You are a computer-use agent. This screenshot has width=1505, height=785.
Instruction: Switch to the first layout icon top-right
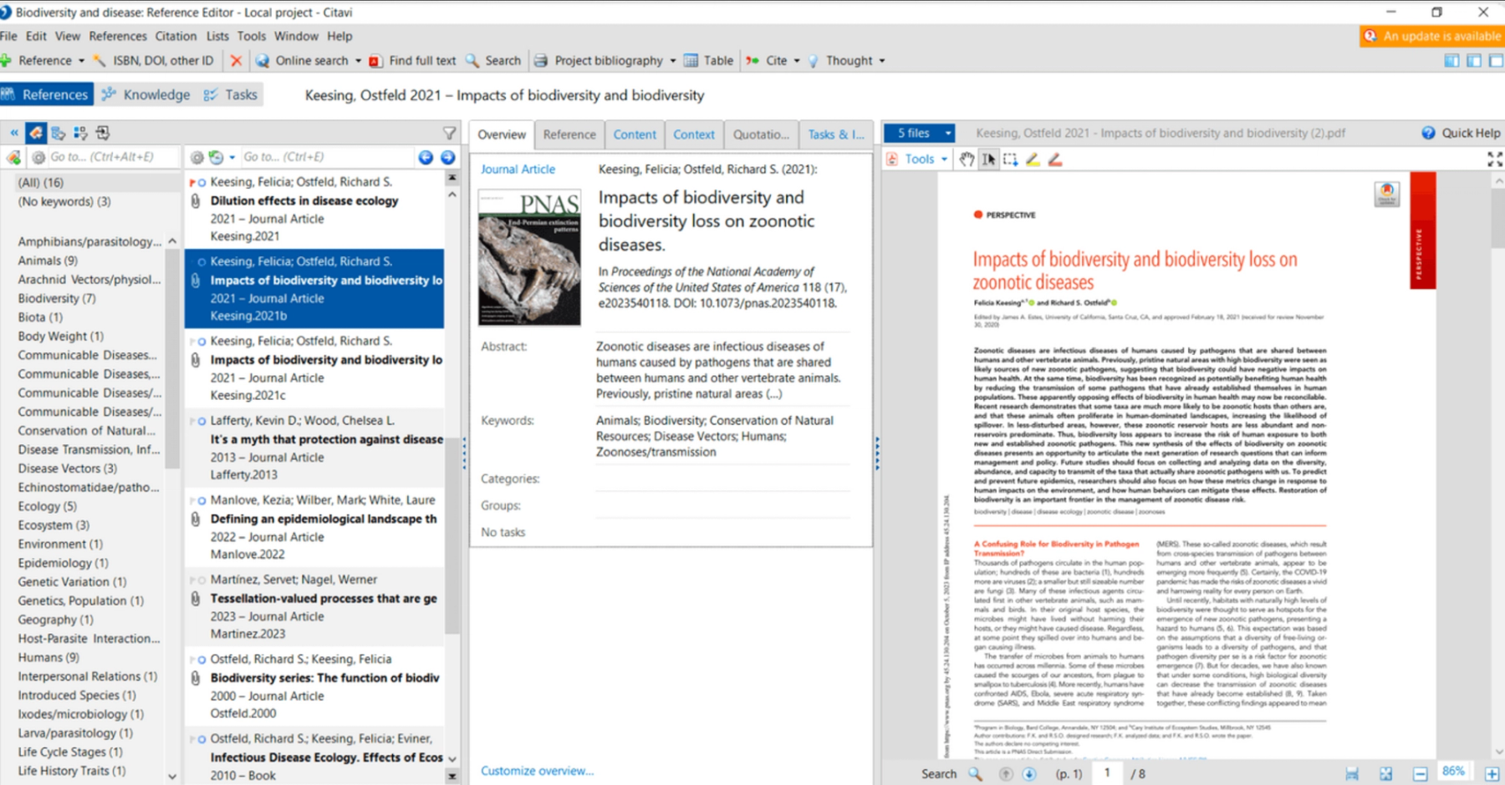tap(1451, 60)
